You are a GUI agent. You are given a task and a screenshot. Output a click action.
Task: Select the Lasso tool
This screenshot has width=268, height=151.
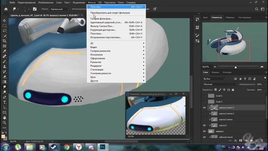[5, 31]
